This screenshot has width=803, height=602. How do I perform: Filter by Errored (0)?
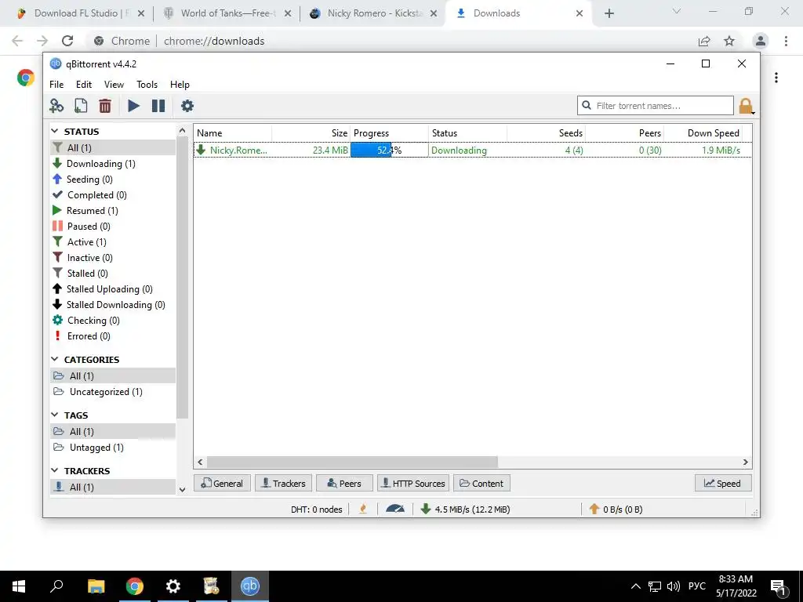[x=113, y=336]
